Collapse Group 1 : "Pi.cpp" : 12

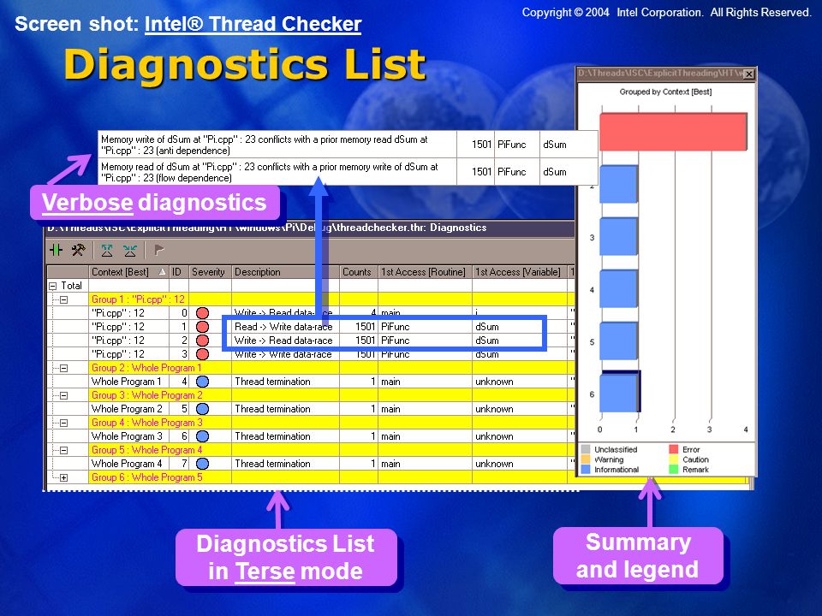(x=63, y=299)
